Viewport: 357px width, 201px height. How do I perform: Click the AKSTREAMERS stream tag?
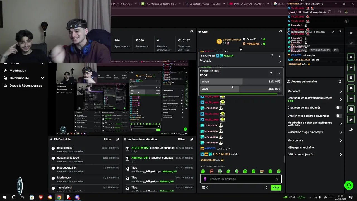coord(320,50)
